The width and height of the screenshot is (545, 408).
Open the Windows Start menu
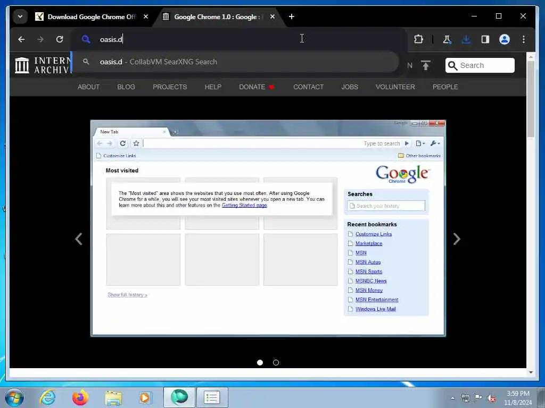14,397
